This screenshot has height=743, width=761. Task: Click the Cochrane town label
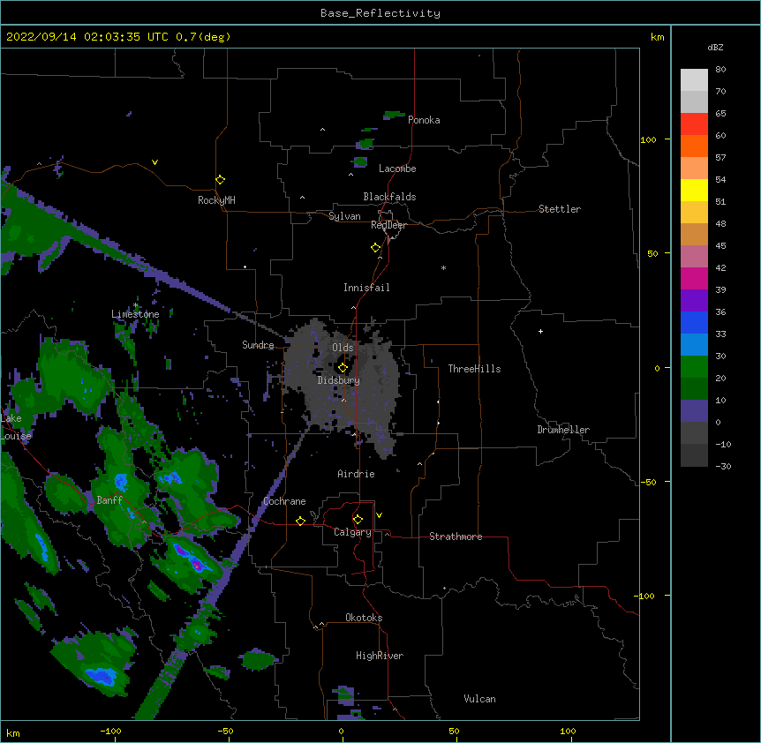pyautogui.click(x=284, y=501)
